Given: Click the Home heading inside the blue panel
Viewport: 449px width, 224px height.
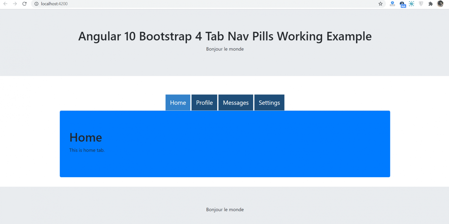Looking at the screenshot, I should click(x=86, y=137).
